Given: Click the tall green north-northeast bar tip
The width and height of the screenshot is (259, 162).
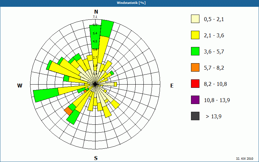Looking at the screenshot, I should coord(107,29).
